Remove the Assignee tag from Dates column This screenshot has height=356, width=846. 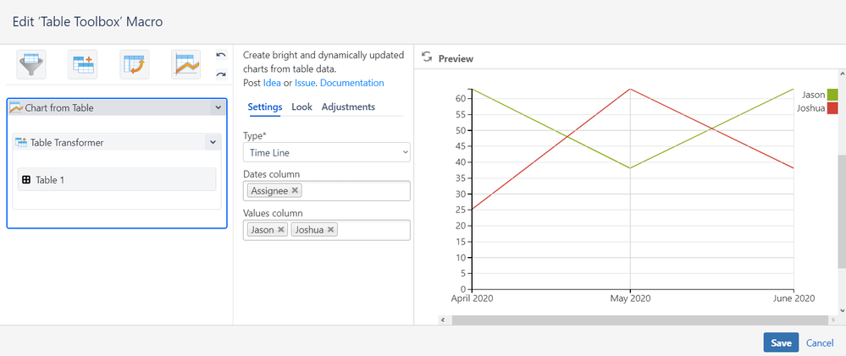pyautogui.click(x=295, y=190)
